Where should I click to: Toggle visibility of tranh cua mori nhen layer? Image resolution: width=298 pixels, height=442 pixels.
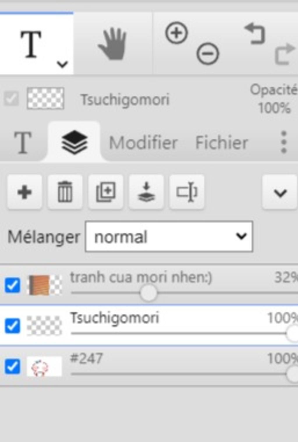point(13,285)
